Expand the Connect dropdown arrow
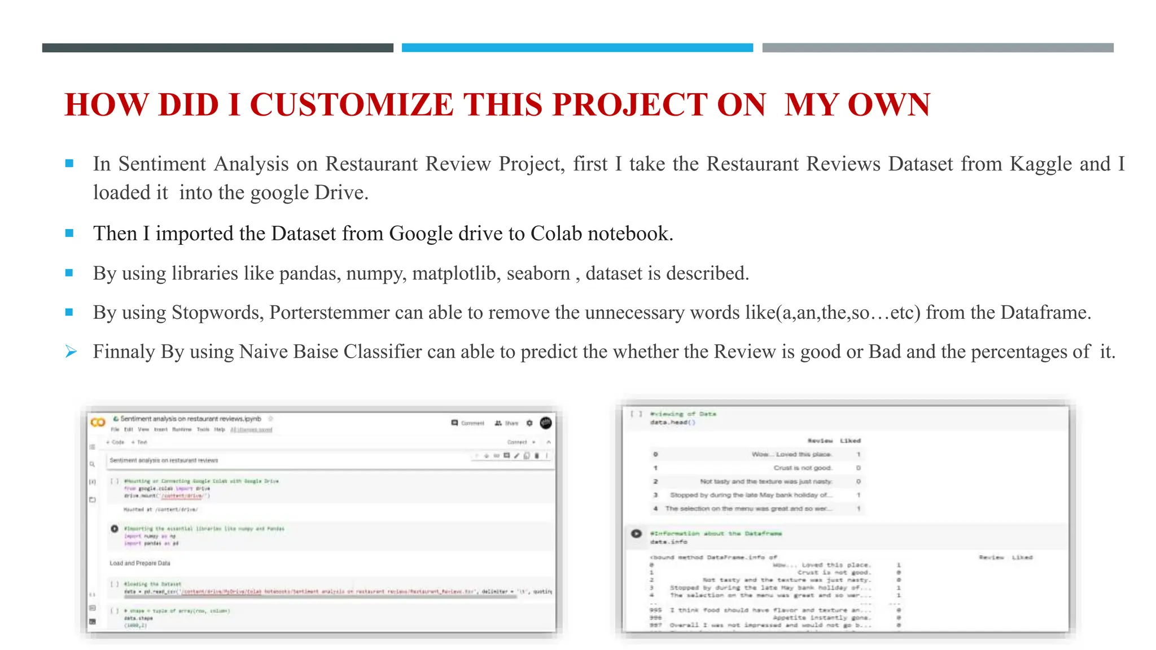The height and width of the screenshot is (650, 1156). click(534, 442)
